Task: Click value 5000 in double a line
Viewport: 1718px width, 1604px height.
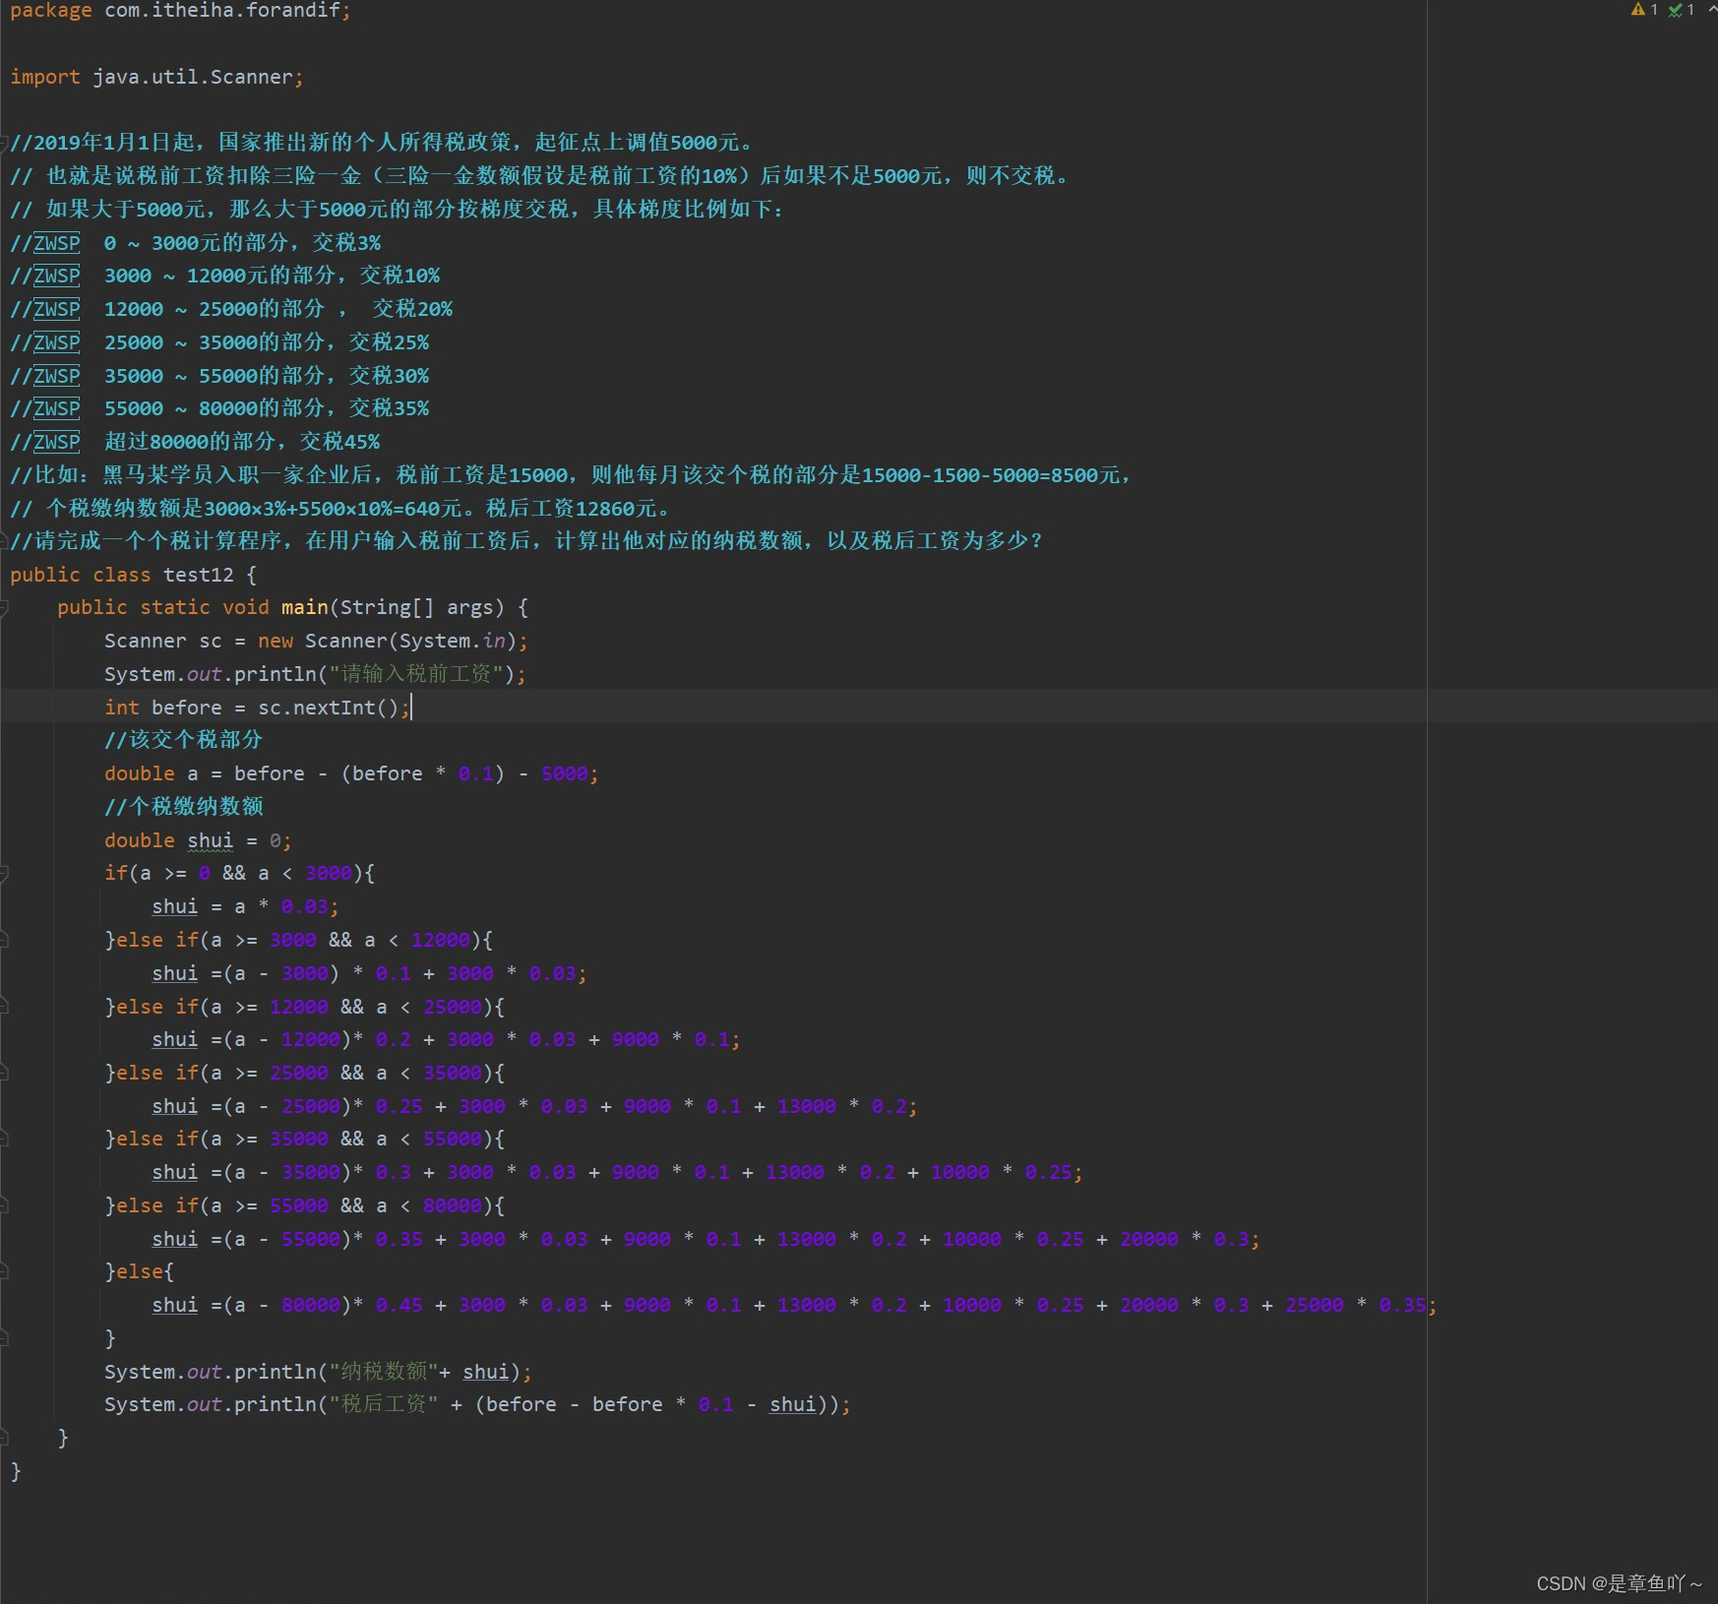Action: tap(564, 774)
